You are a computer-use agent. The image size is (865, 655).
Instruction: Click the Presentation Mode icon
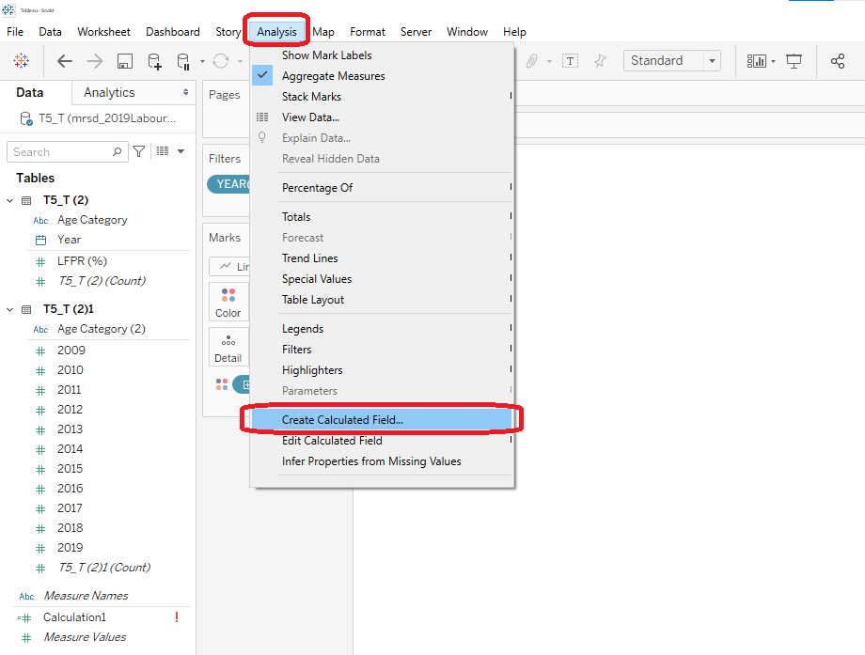(x=794, y=60)
